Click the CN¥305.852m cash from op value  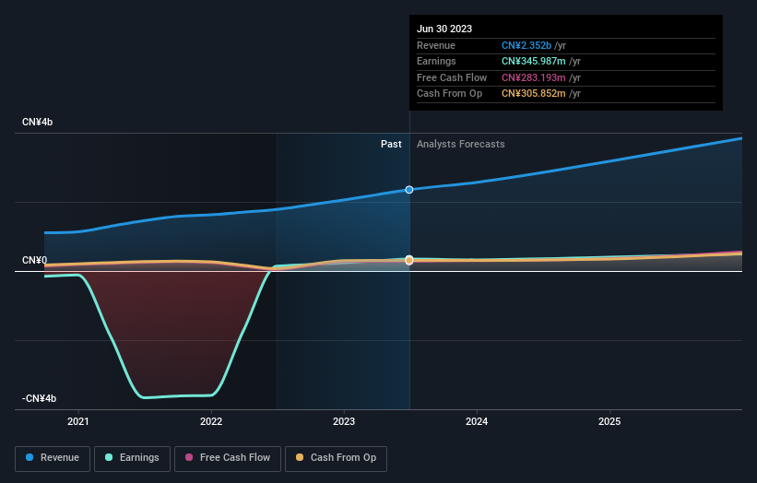point(534,94)
